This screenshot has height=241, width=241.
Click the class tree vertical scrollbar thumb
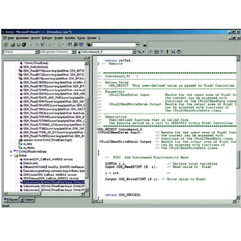(x=87, y=139)
